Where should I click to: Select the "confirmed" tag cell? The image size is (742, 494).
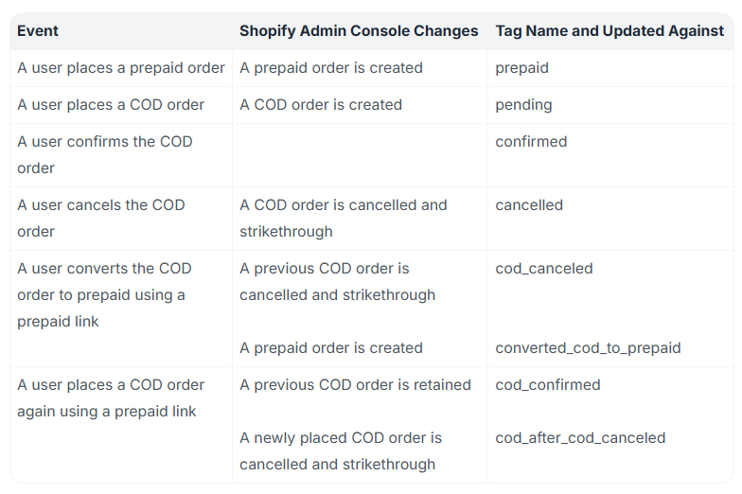531,142
